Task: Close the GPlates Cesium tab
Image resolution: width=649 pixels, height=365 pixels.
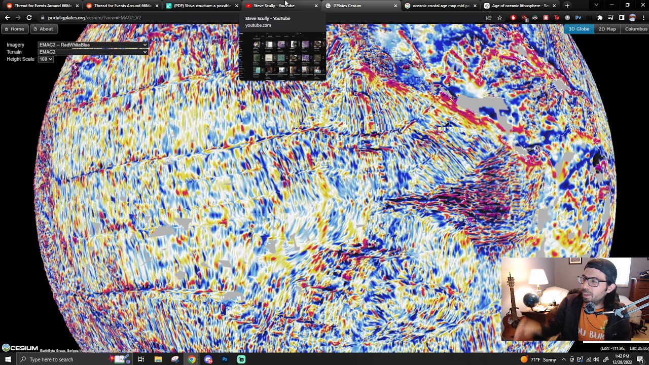Action: pyautogui.click(x=395, y=6)
